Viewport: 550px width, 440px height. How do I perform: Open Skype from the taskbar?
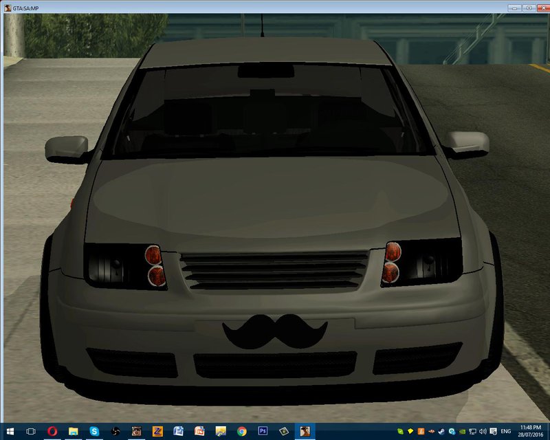(x=94, y=431)
